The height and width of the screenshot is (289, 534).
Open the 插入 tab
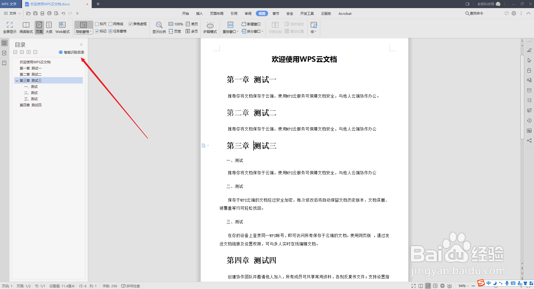(199, 13)
